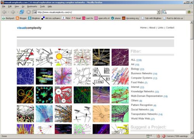
Task: Reload the page with the Reload icon
Action: click(22, 12)
